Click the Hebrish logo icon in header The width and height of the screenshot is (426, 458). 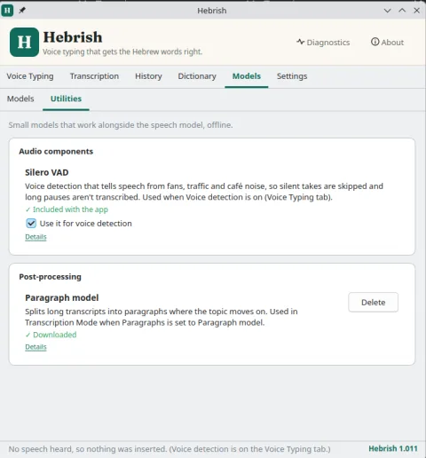point(24,42)
